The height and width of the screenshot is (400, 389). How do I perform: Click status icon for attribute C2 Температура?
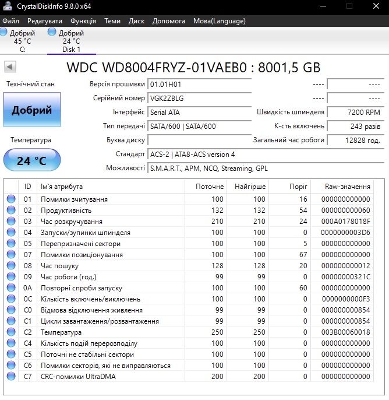coord(11,332)
